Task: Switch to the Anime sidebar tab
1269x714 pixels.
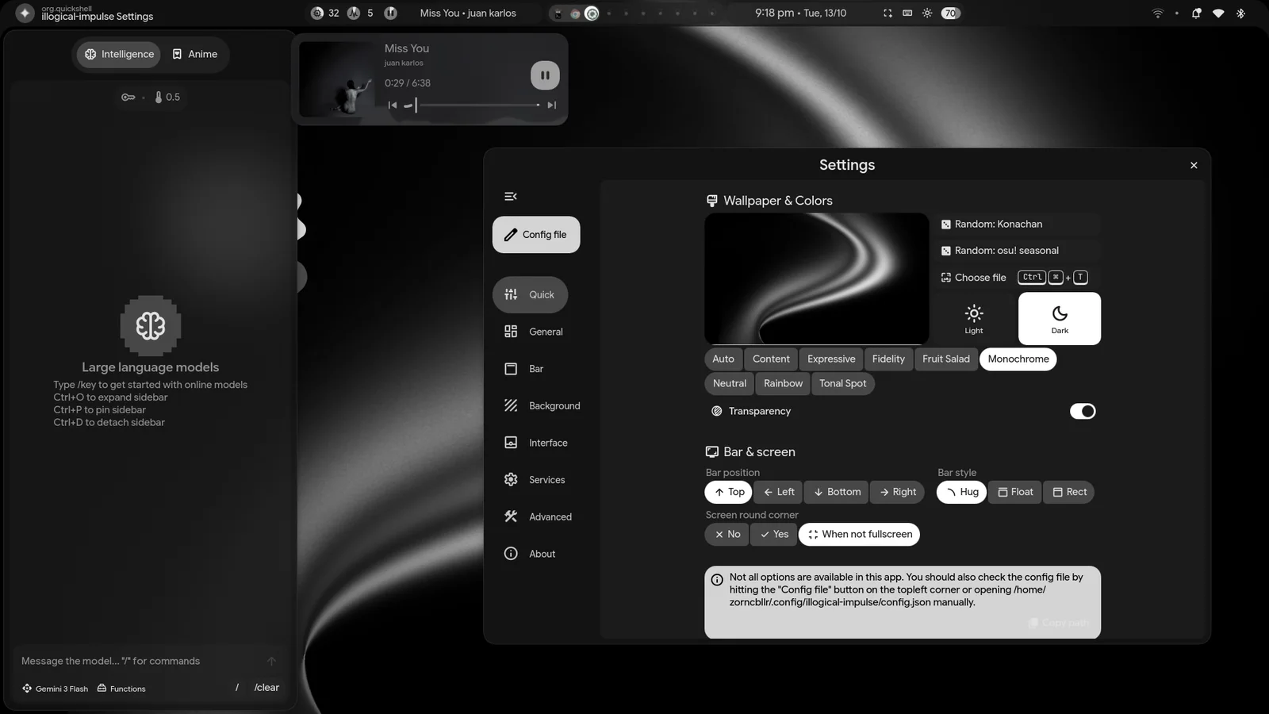Action: (x=195, y=54)
